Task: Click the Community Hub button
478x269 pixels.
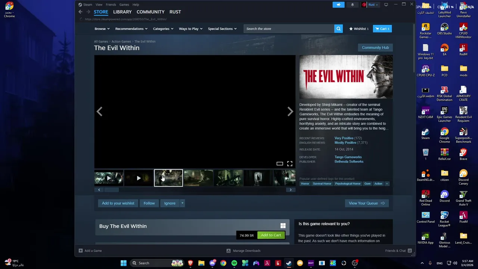Action: click(x=375, y=47)
